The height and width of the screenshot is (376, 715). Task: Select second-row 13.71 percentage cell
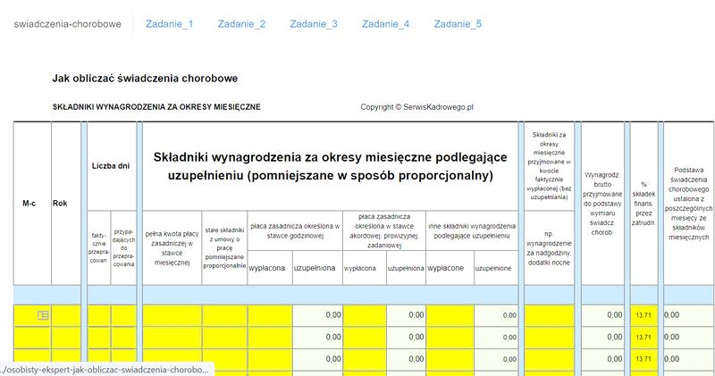[x=643, y=338]
